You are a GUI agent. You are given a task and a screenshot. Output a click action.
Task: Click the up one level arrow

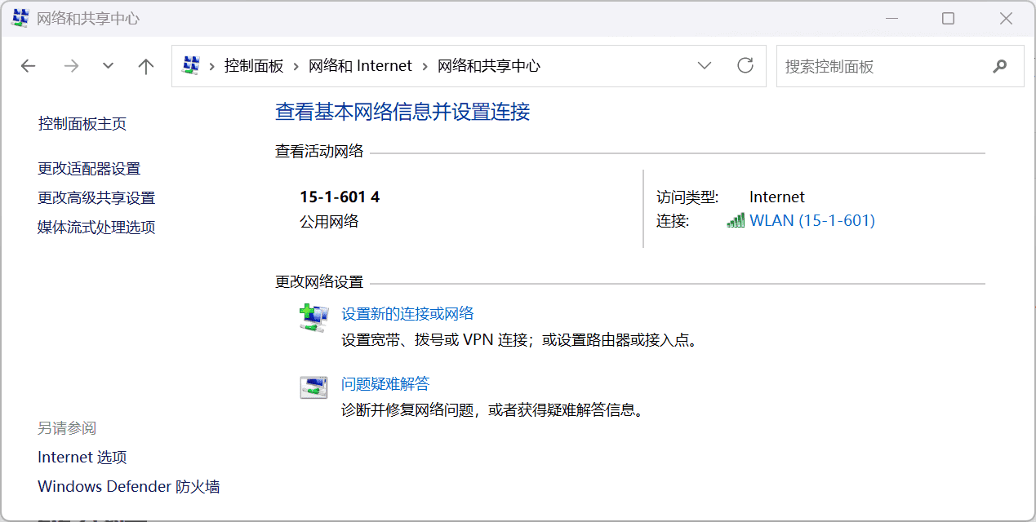146,66
